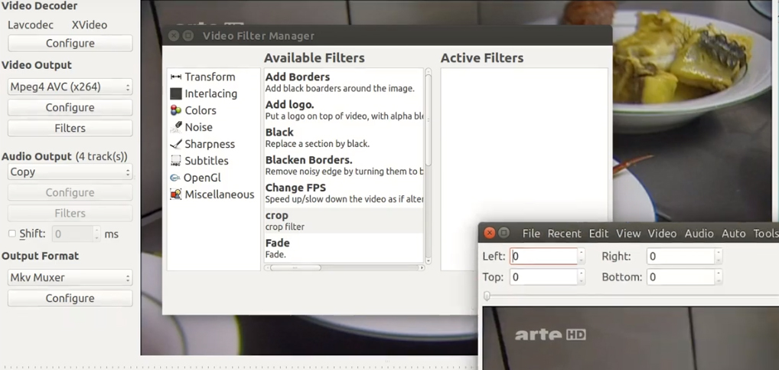
Task: Open the Edit menu
Action: [598, 233]
